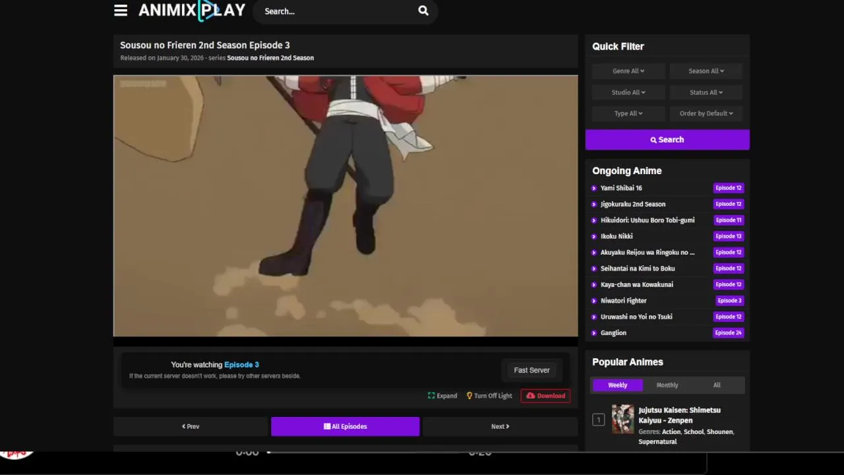Image resolution: width=844 pixels, height=475 pixels.
Task: Click Episode 12 badge for Yami Shibai 16
Action: [x=729, y=188]
